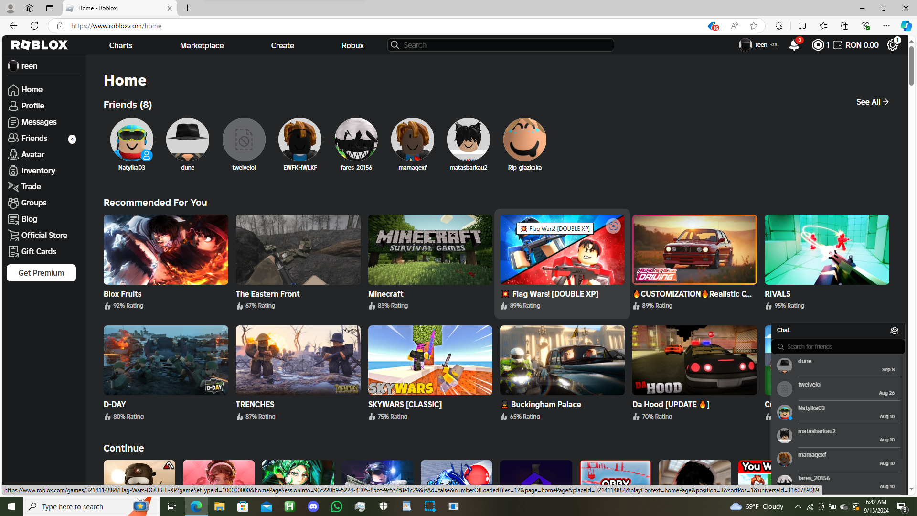Click the Roblox search field
This screenshot has width=917, height=516.
pyautogui.click(x=501, y=45)
